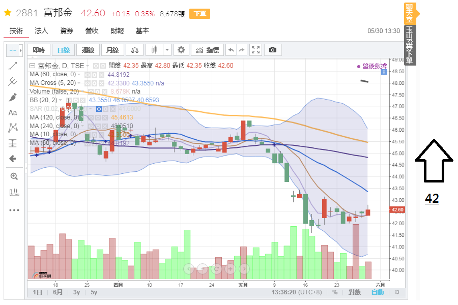Click bottom-right chart settings gear
Screen dimensions: 458x305
click(x=397, y=292)
